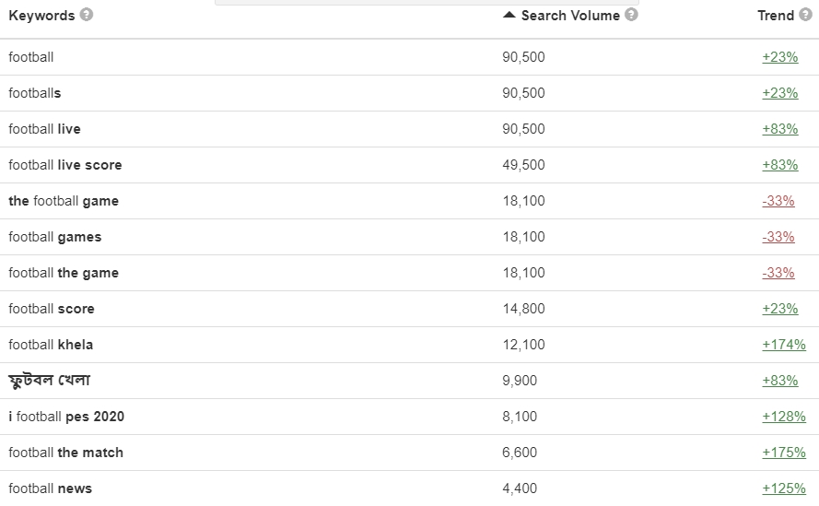Sort by the Keywords column header
Image resolution: width=819 pixels, height=506 pixels.
click(x=41, y=15)
